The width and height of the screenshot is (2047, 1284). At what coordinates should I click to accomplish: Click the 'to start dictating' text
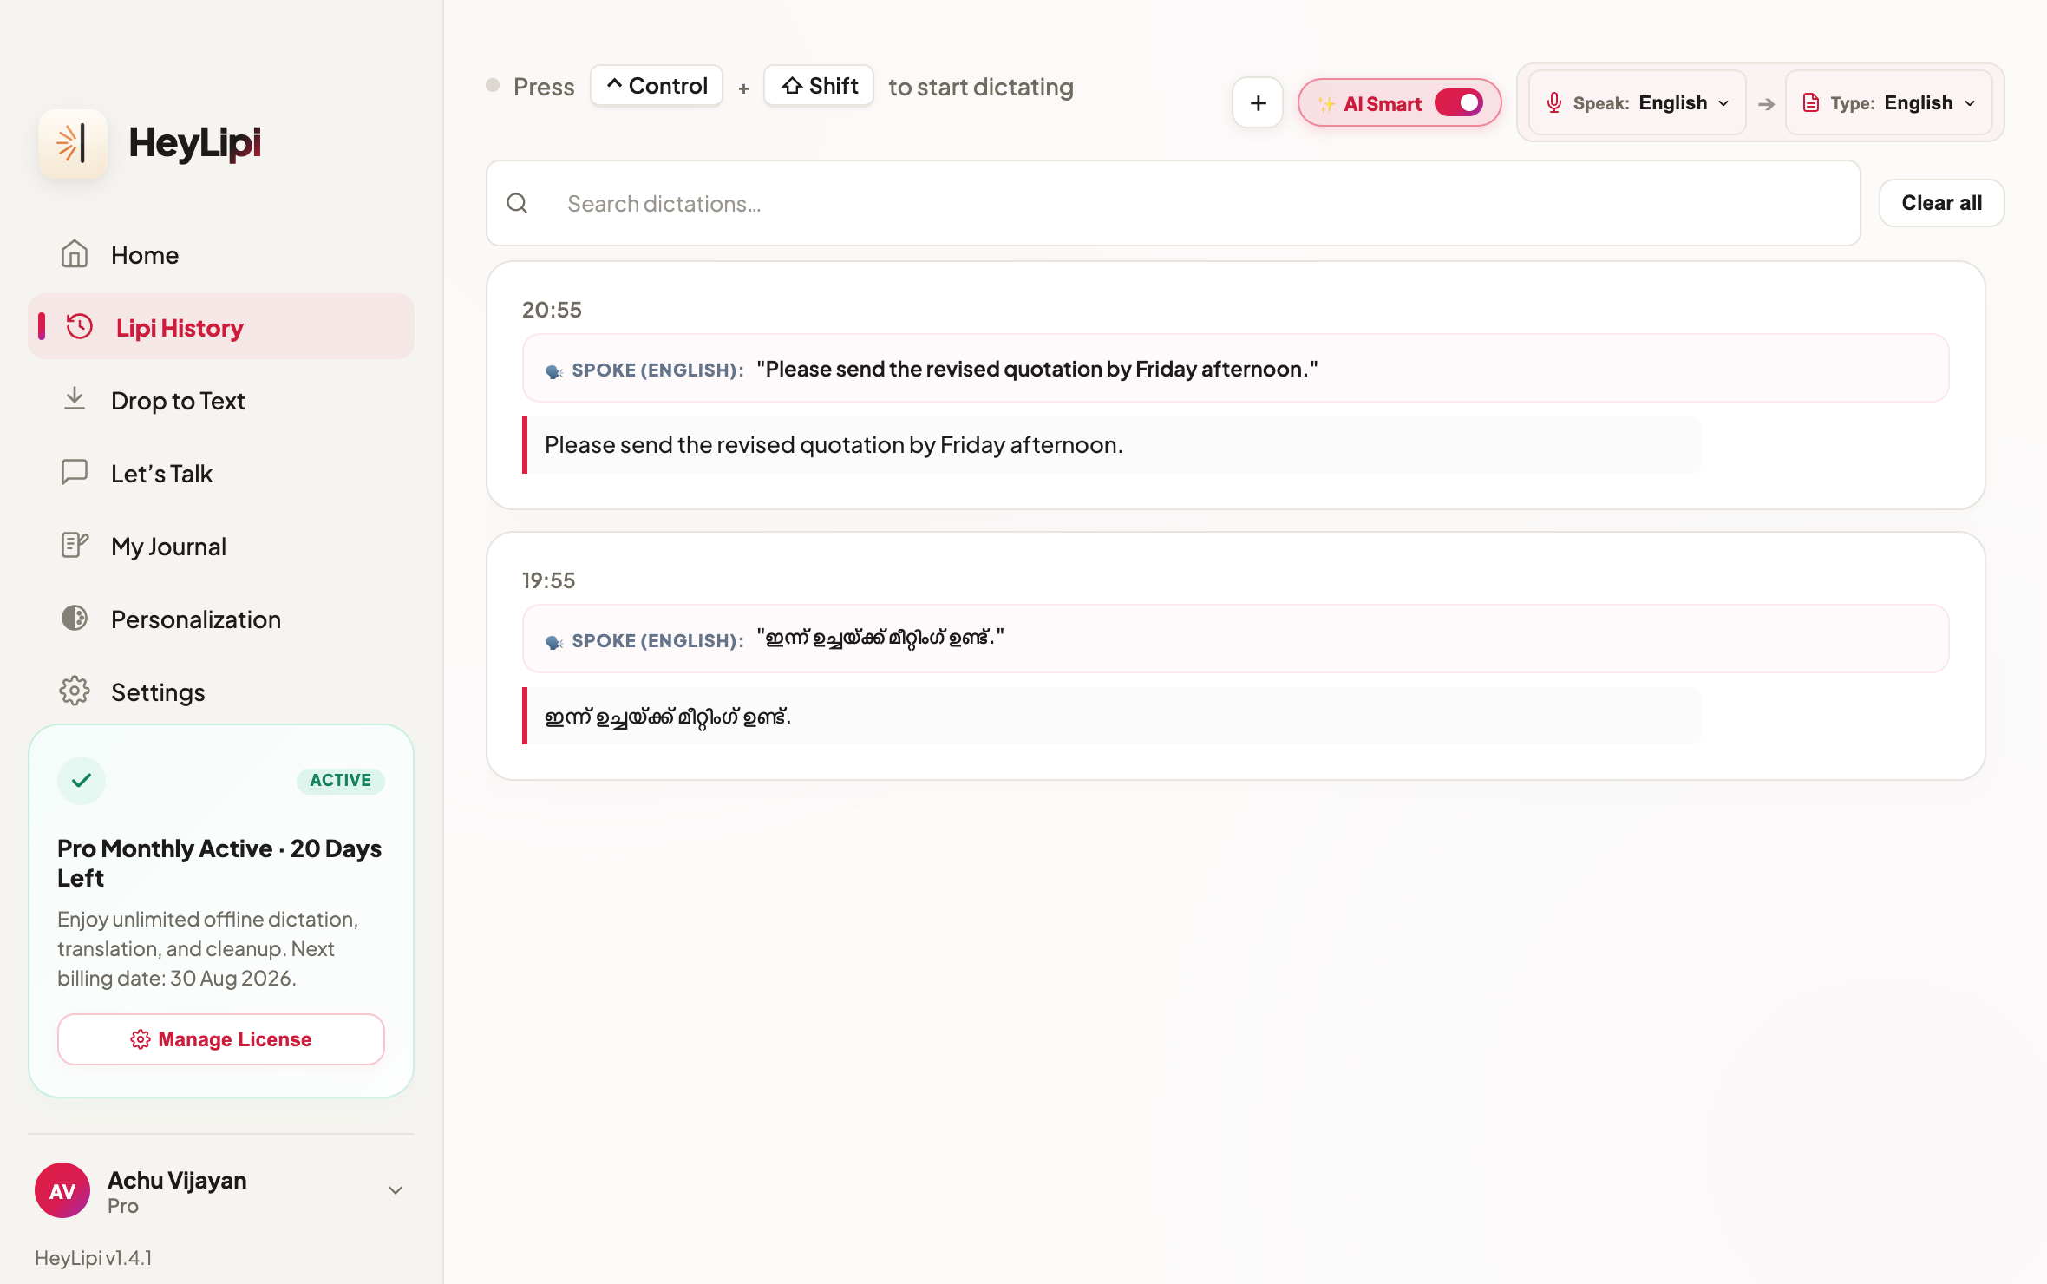(981, 87)
